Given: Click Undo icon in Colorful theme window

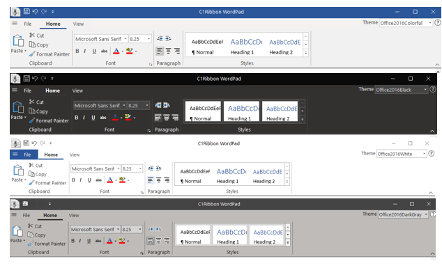Looking at the screenshot, I should click(x=35, y=12).
